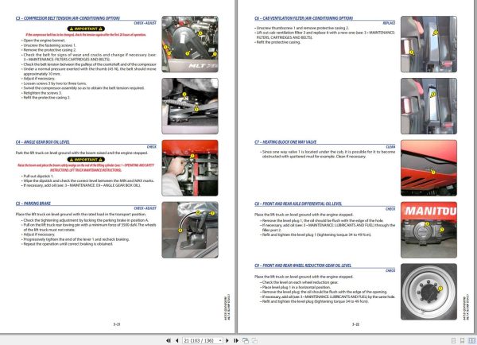Jump to last page of document
Viewport: 477px width, 345px height.
click(x=236, y=340)
